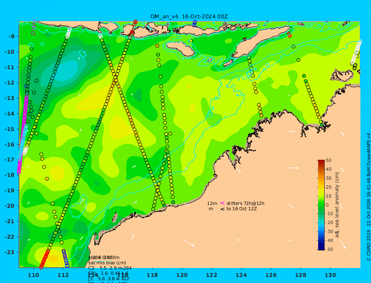Click the colorbar tick label '10'
Image resolution: width=371 pixels, height=283 pixels.
tap(329, 196)
